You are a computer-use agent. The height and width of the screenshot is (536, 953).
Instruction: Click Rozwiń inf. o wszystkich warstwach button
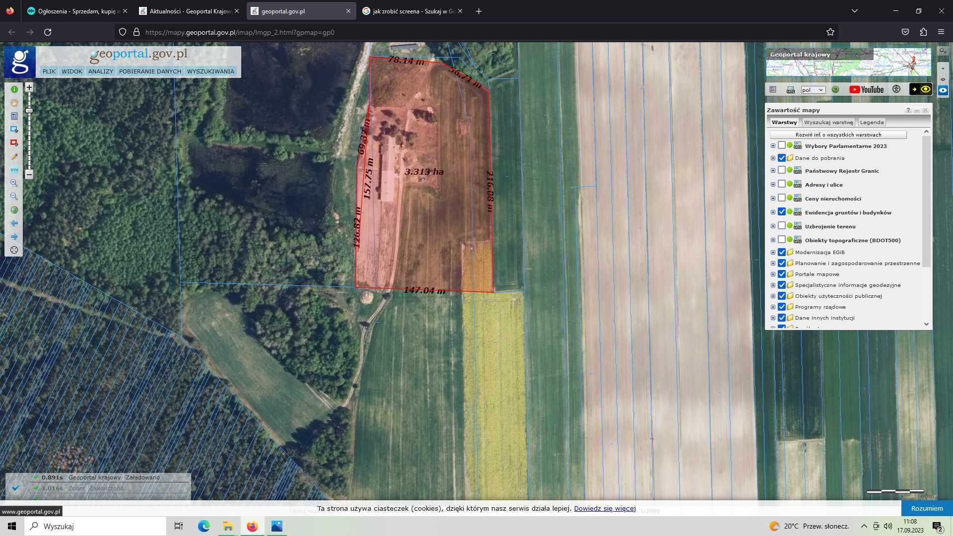coord(838,134)
